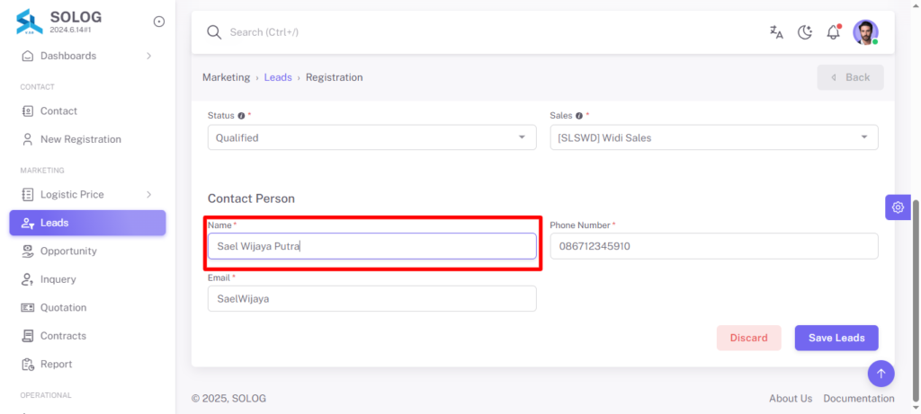
Task: Toggle dark mode moon icon
Action: point(805,32)
